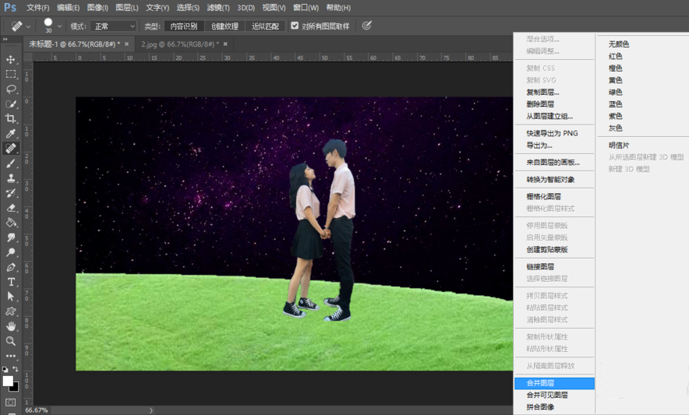This screenshot has width=689, height=415.
Task: Select the Lasso tool
Action: (11, 89)
